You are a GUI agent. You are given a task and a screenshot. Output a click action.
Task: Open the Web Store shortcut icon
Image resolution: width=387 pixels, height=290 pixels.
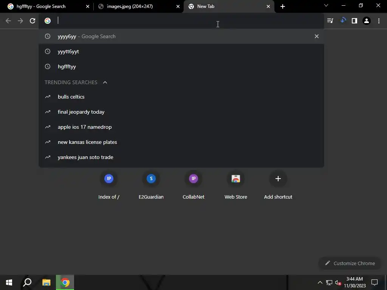pos(236,179)
